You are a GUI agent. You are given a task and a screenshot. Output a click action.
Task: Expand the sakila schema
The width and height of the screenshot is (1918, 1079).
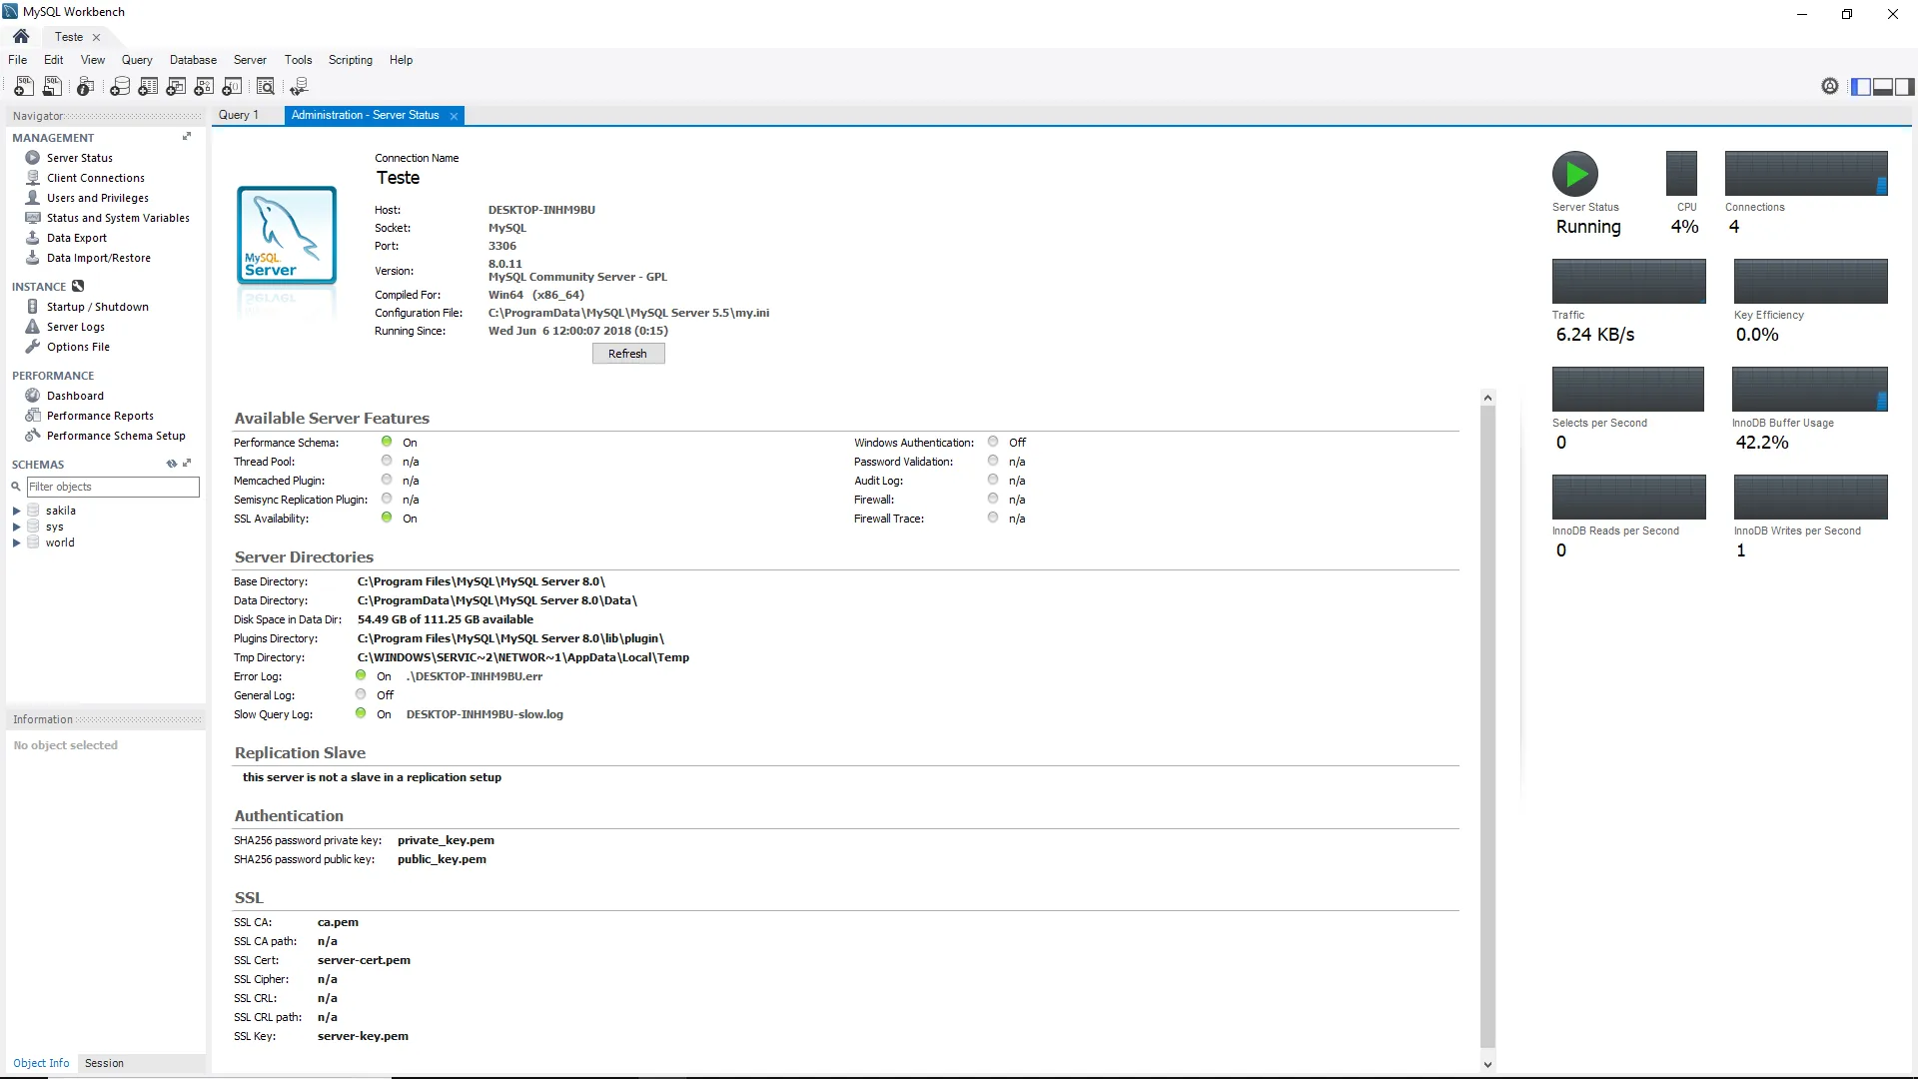16,511
